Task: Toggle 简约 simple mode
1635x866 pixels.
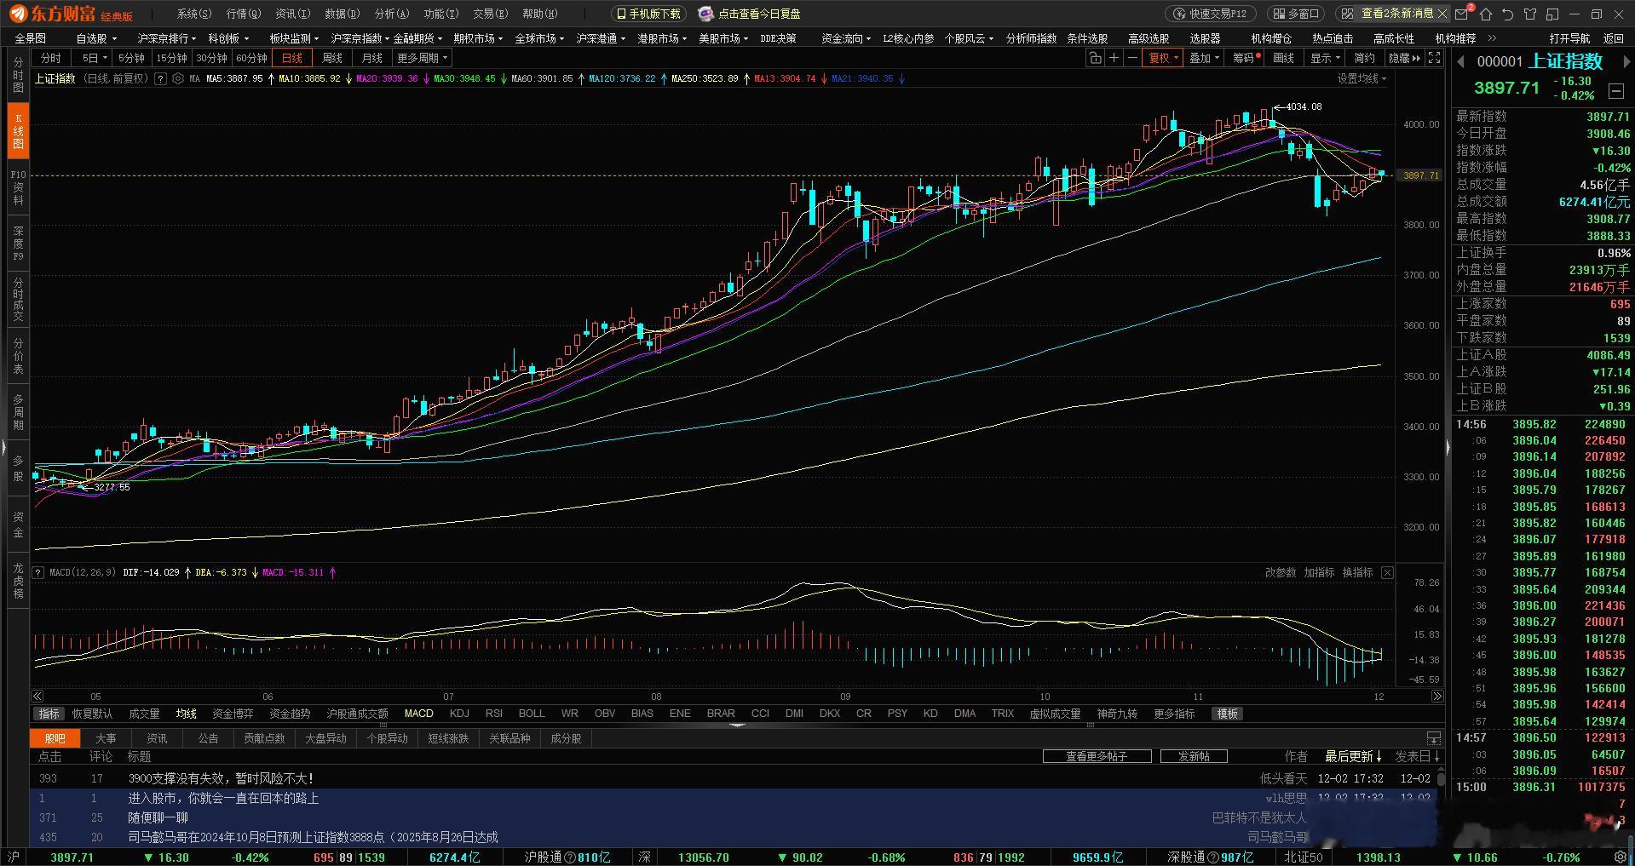Action: click(1365, 58)
